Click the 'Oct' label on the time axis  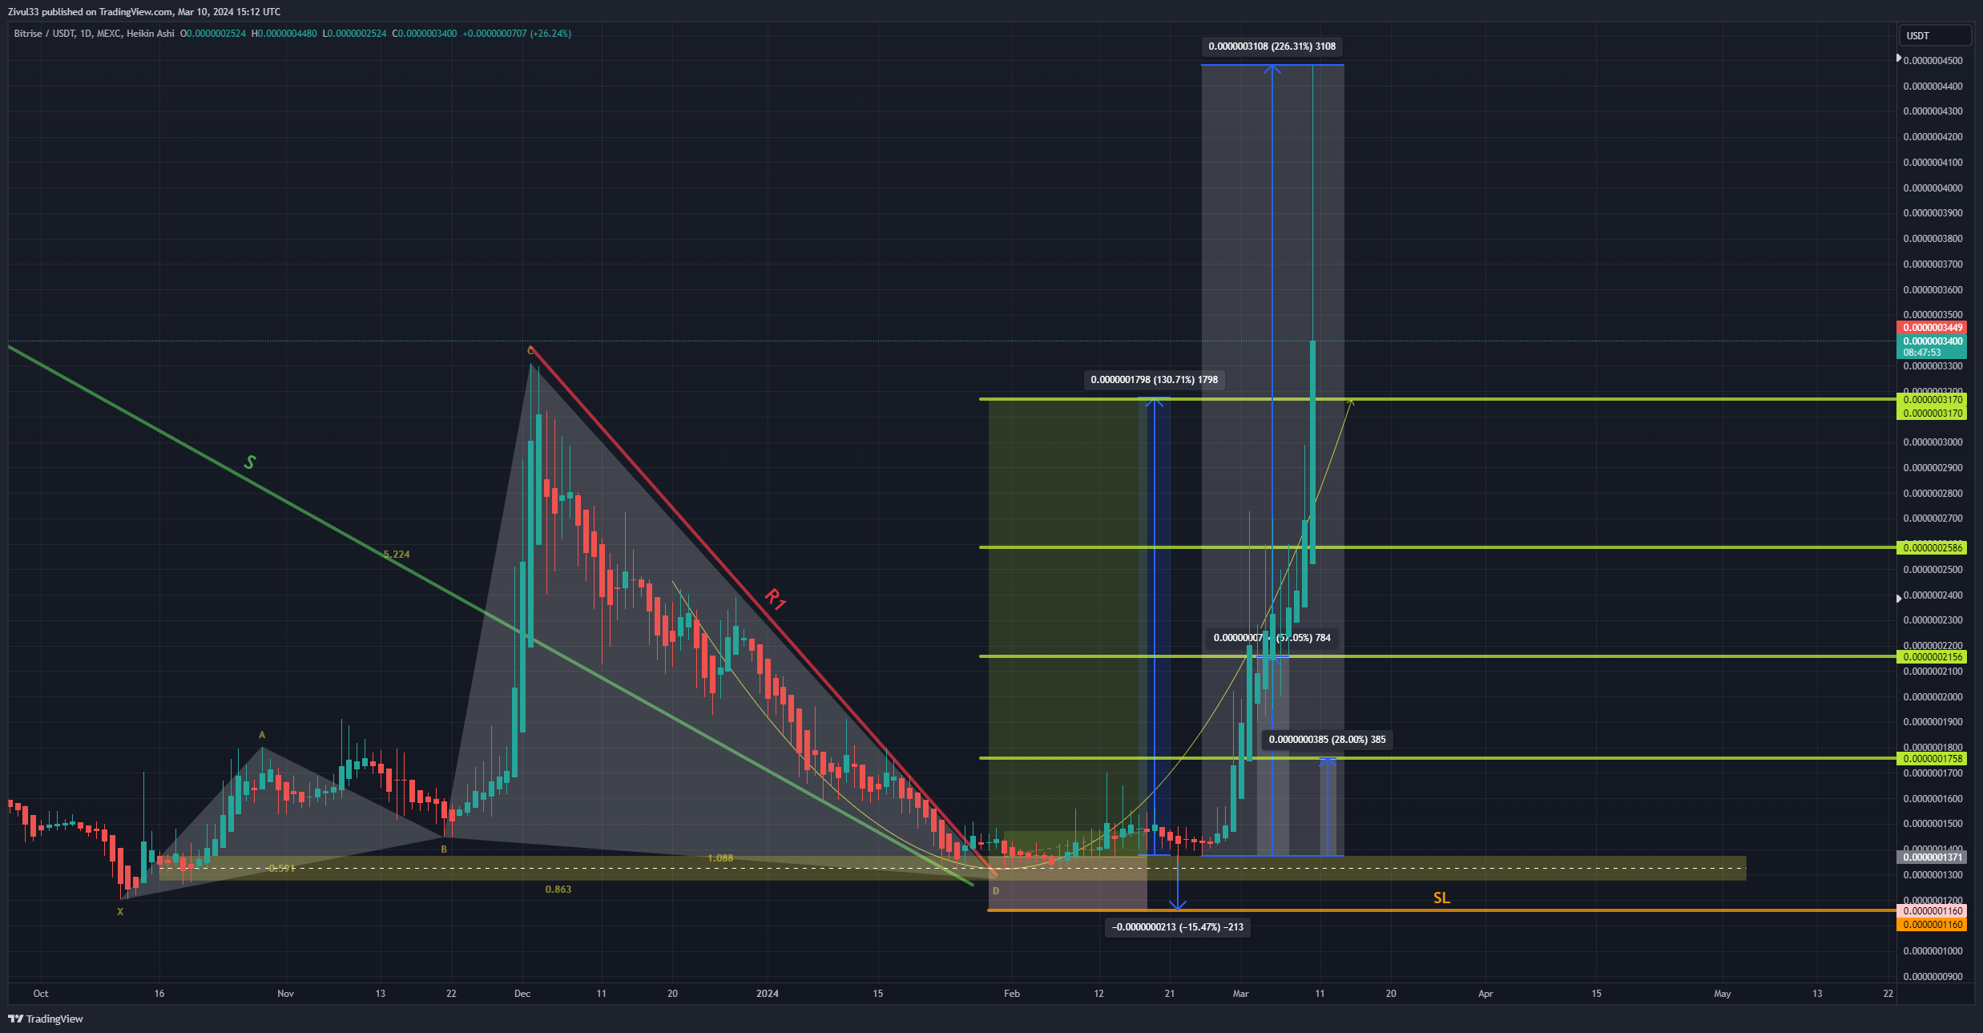pyautogui.click(x=41, y=994)
